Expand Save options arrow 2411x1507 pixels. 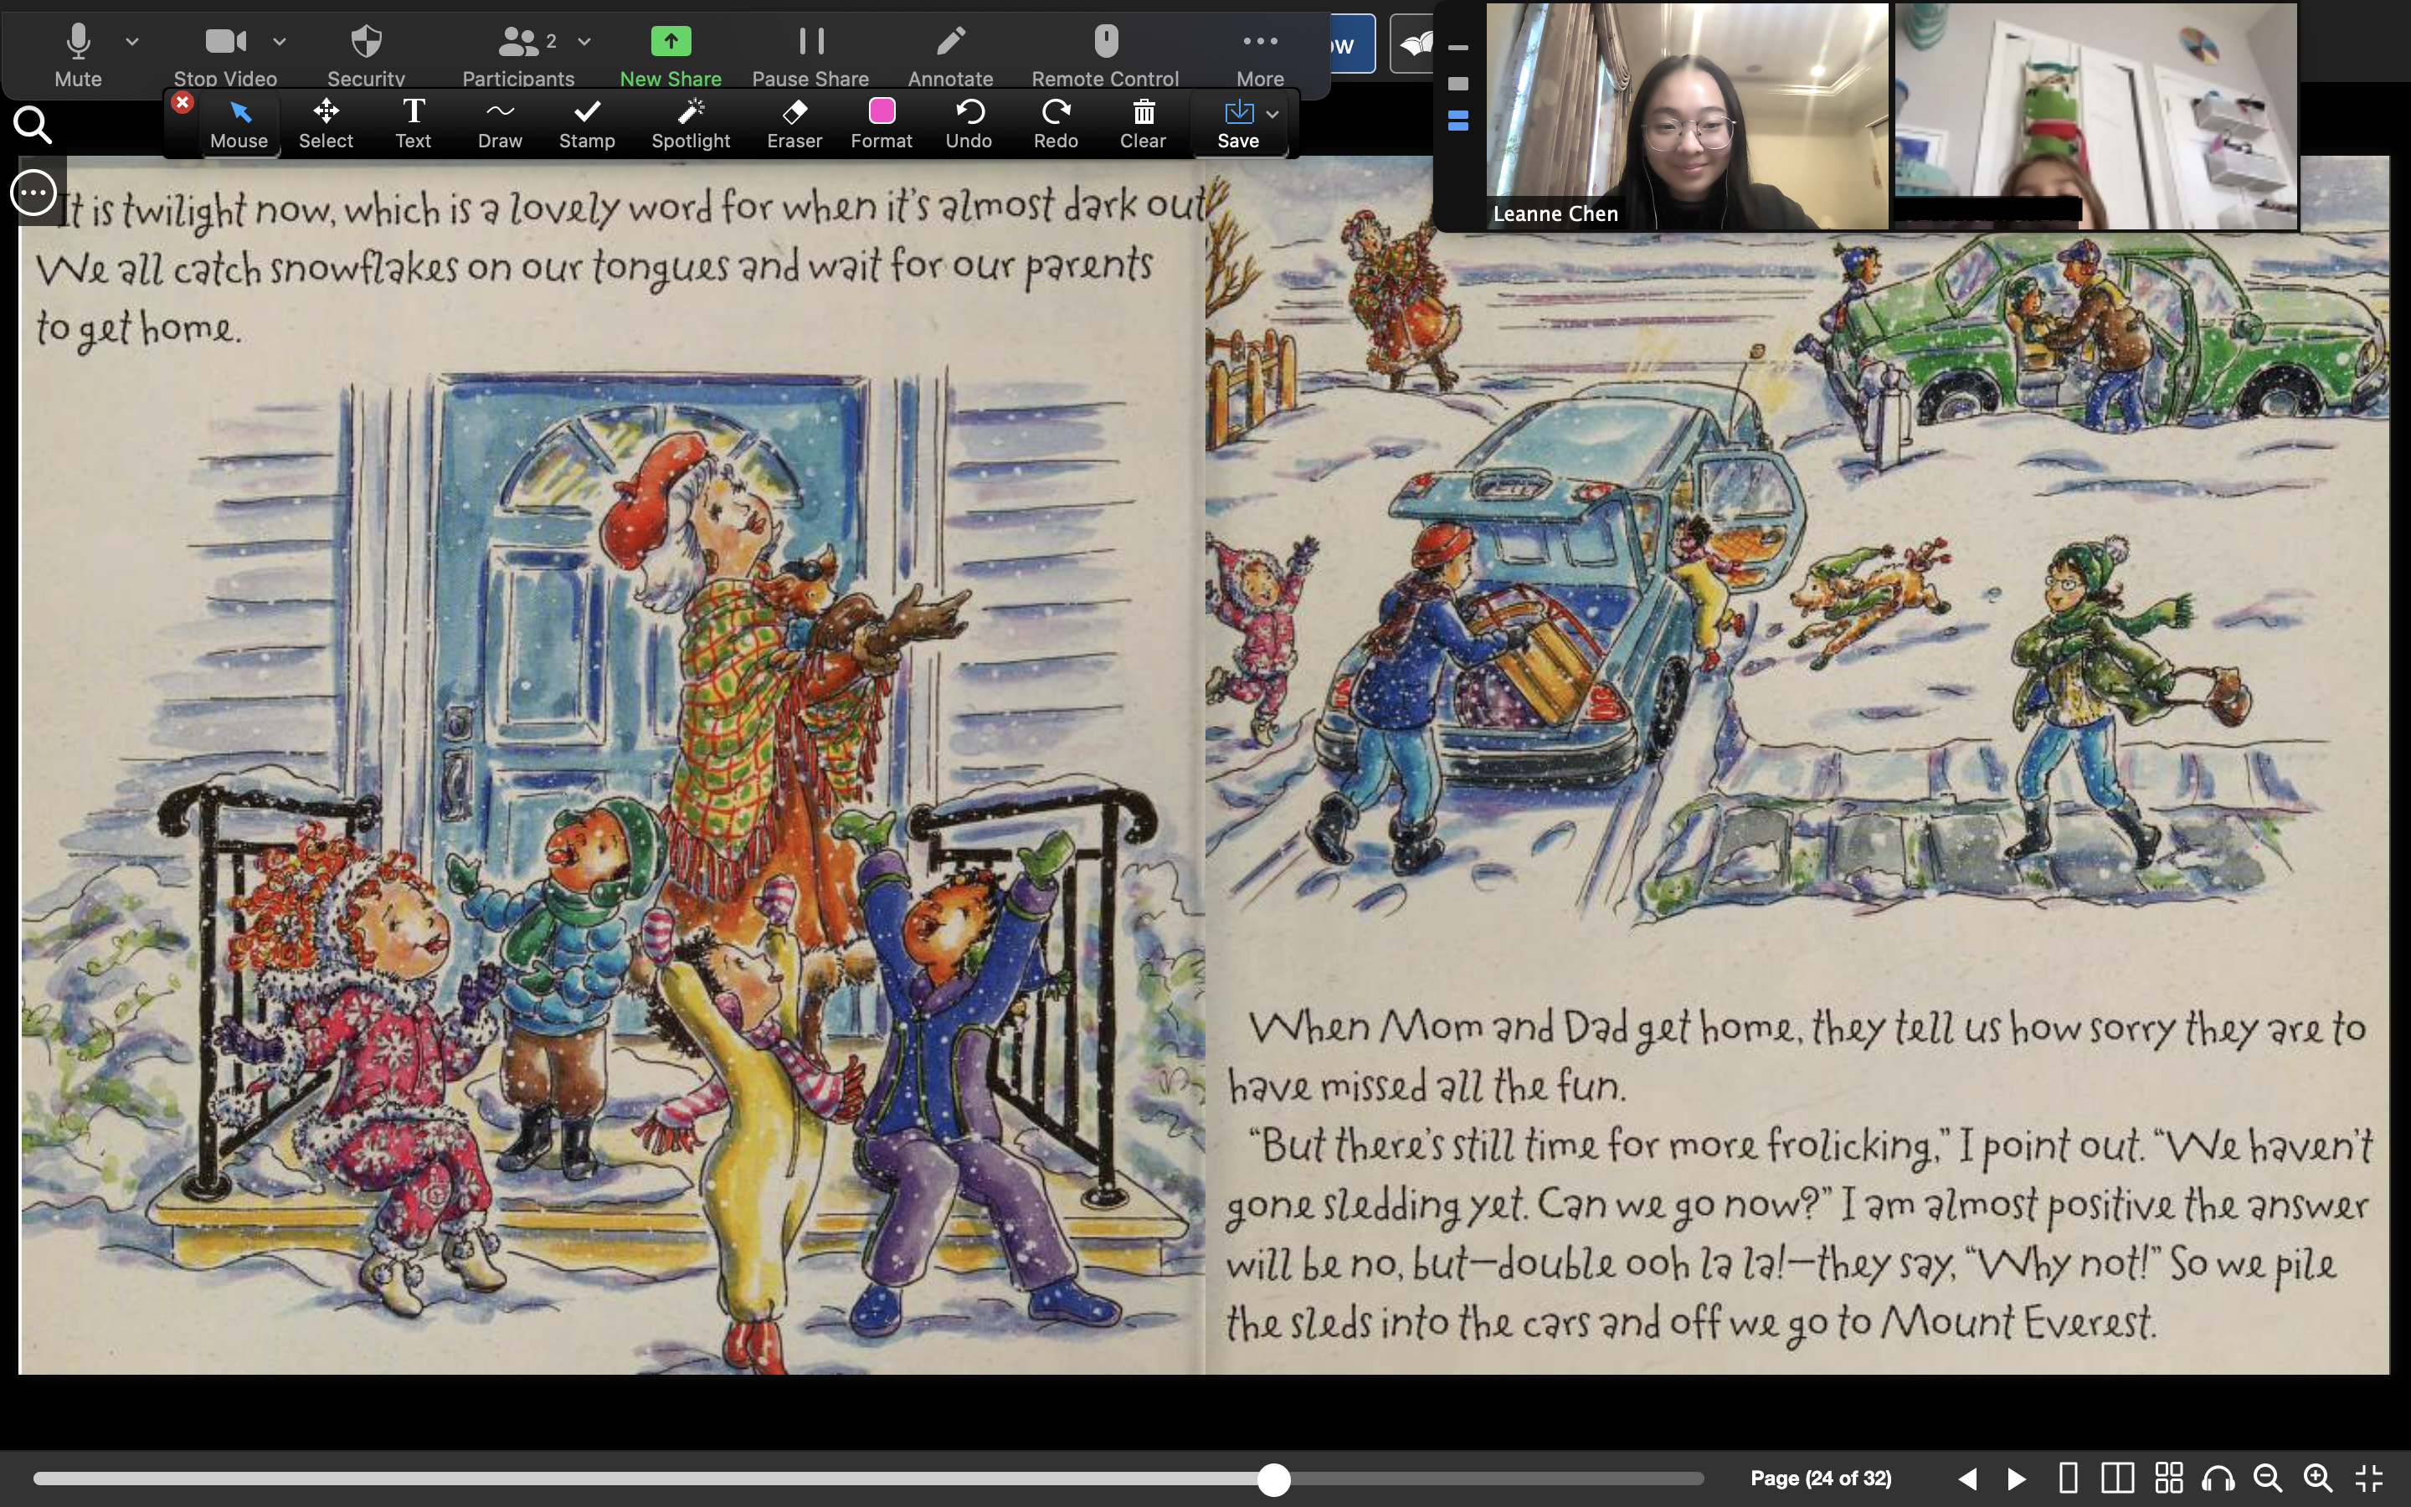1272,114
